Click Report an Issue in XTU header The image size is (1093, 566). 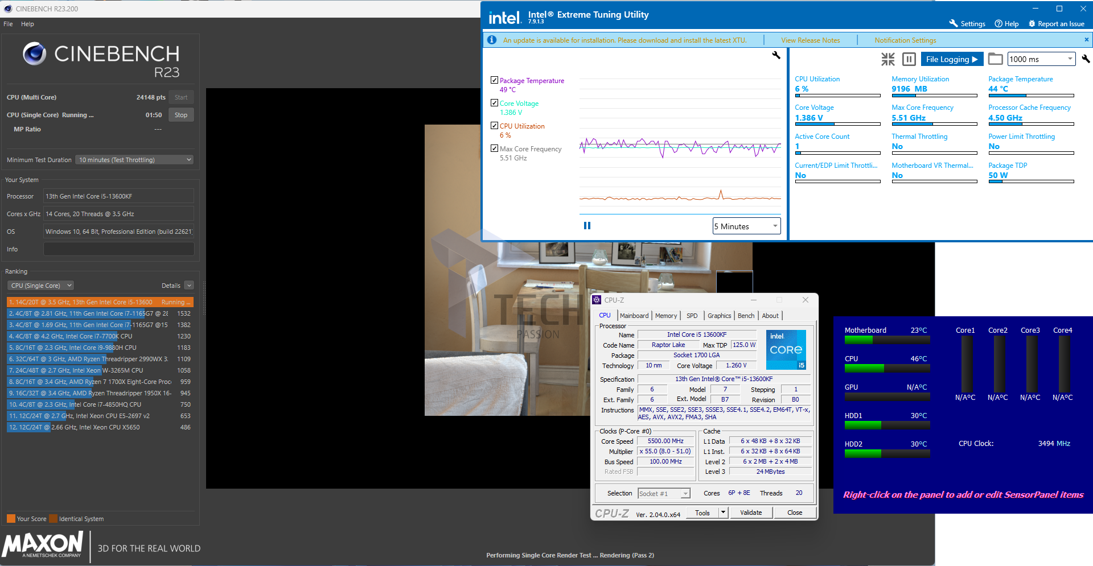click(x=1056, y=24)
